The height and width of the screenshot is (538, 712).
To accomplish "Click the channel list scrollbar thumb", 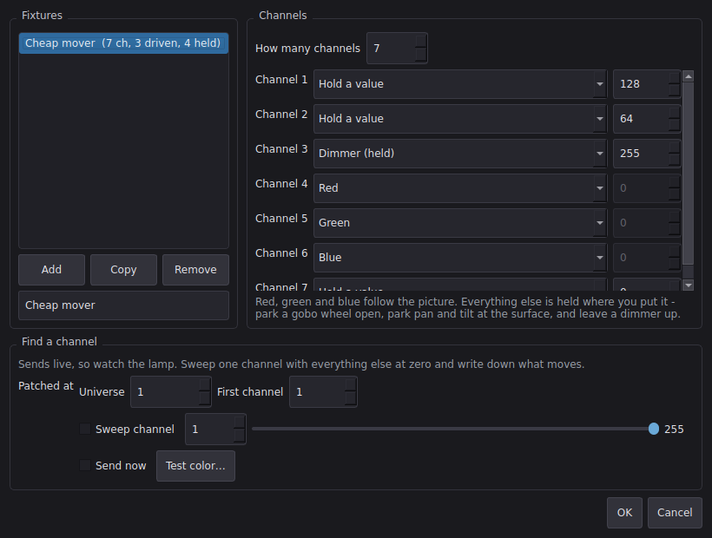I will 689,174.
